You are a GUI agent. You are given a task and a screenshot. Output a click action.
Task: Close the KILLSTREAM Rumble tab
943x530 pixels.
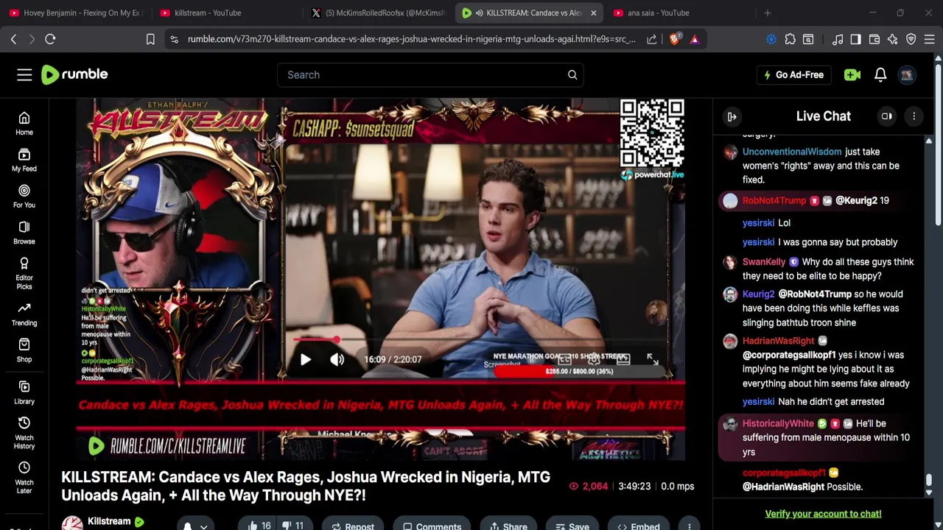593,13
